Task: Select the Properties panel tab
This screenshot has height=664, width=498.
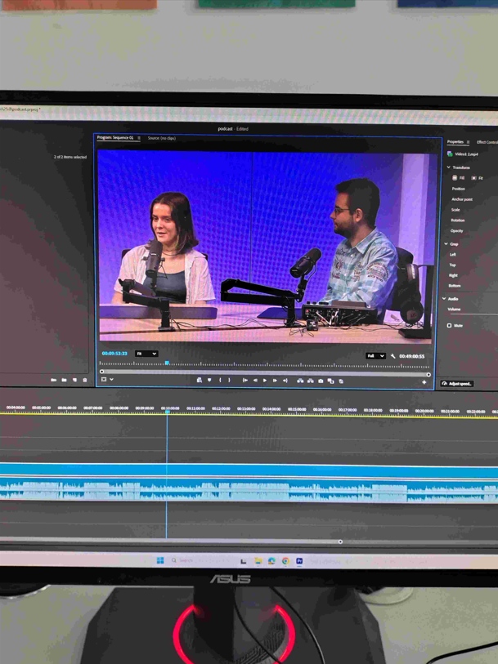Action: click(455, 142)
